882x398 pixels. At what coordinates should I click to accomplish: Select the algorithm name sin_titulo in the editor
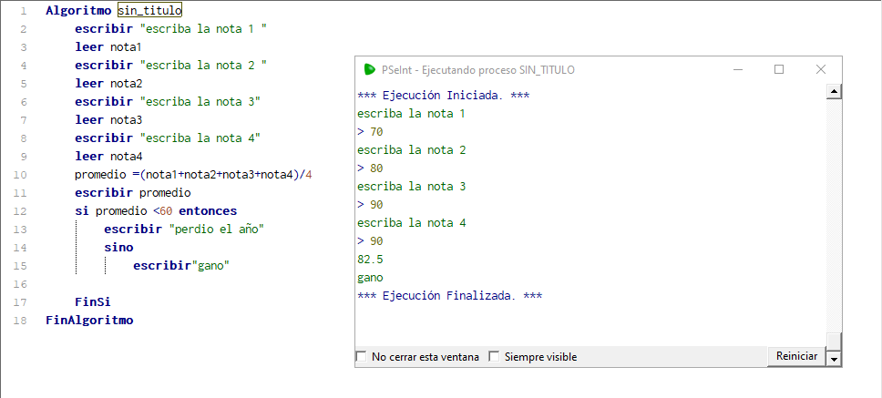tap(149, 11)
